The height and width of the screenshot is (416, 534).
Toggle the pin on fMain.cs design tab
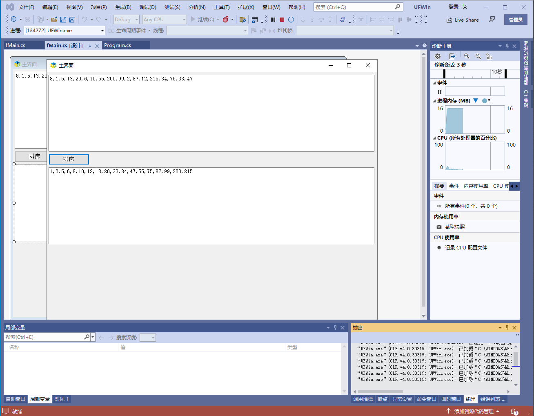click(89, 46)
